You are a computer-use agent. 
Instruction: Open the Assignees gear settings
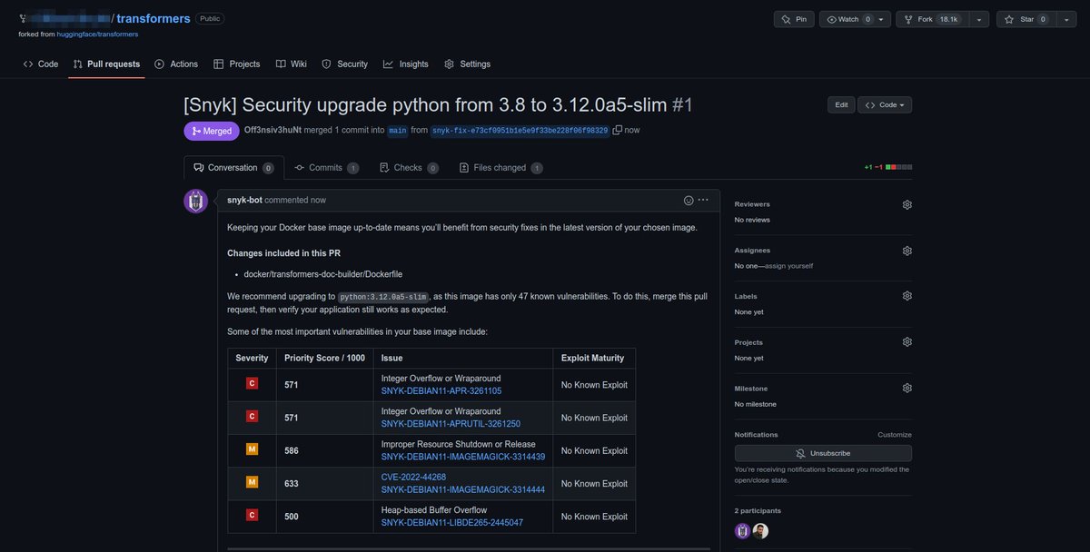coord(907,250)
